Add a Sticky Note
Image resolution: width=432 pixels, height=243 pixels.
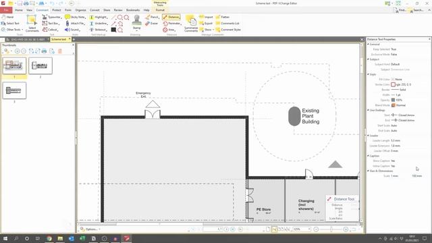click(76, 17)
